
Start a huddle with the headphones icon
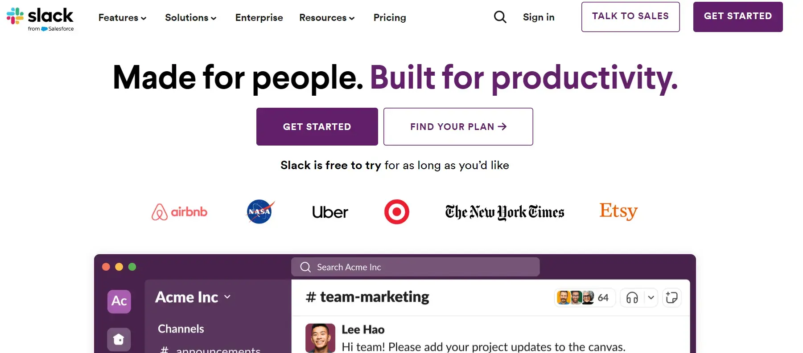633,297
